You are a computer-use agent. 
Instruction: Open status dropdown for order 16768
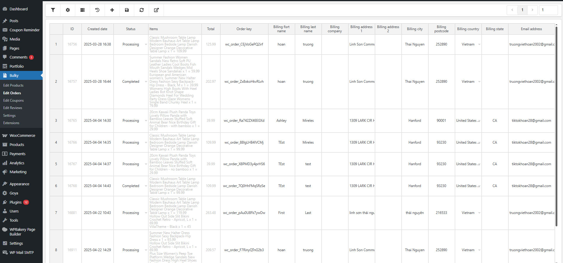[x=146, y=186]
